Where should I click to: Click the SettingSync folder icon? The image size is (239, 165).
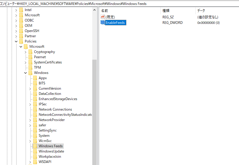pos(35,130)
